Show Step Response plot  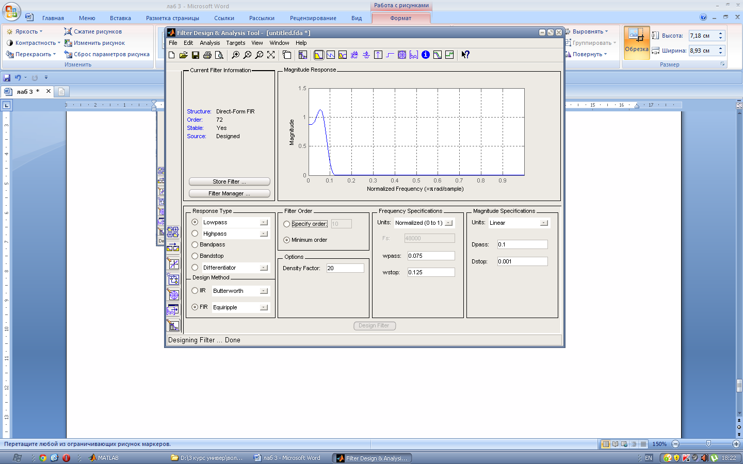tap(390, 55)
